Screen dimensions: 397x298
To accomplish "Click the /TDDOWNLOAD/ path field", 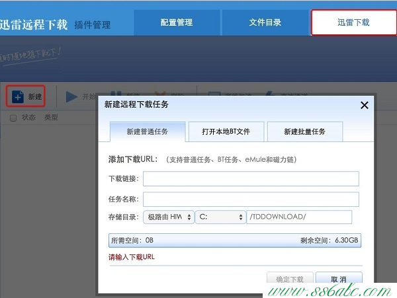I will point(299,217).
